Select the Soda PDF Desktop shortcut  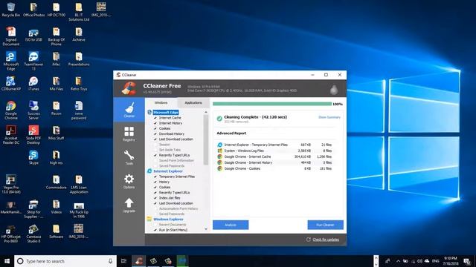click(x=33, y=135)
